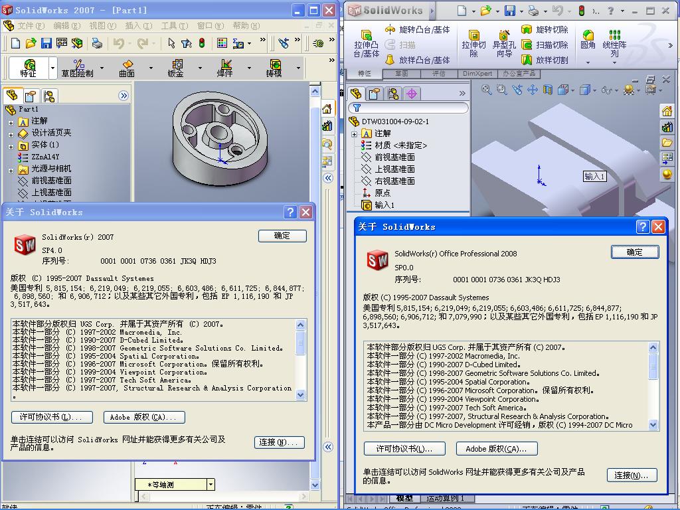The height and width of the screenshot is (510, 680).
Task: Open dropdown arrow under 线性阵列
Action: click(614, 62)
